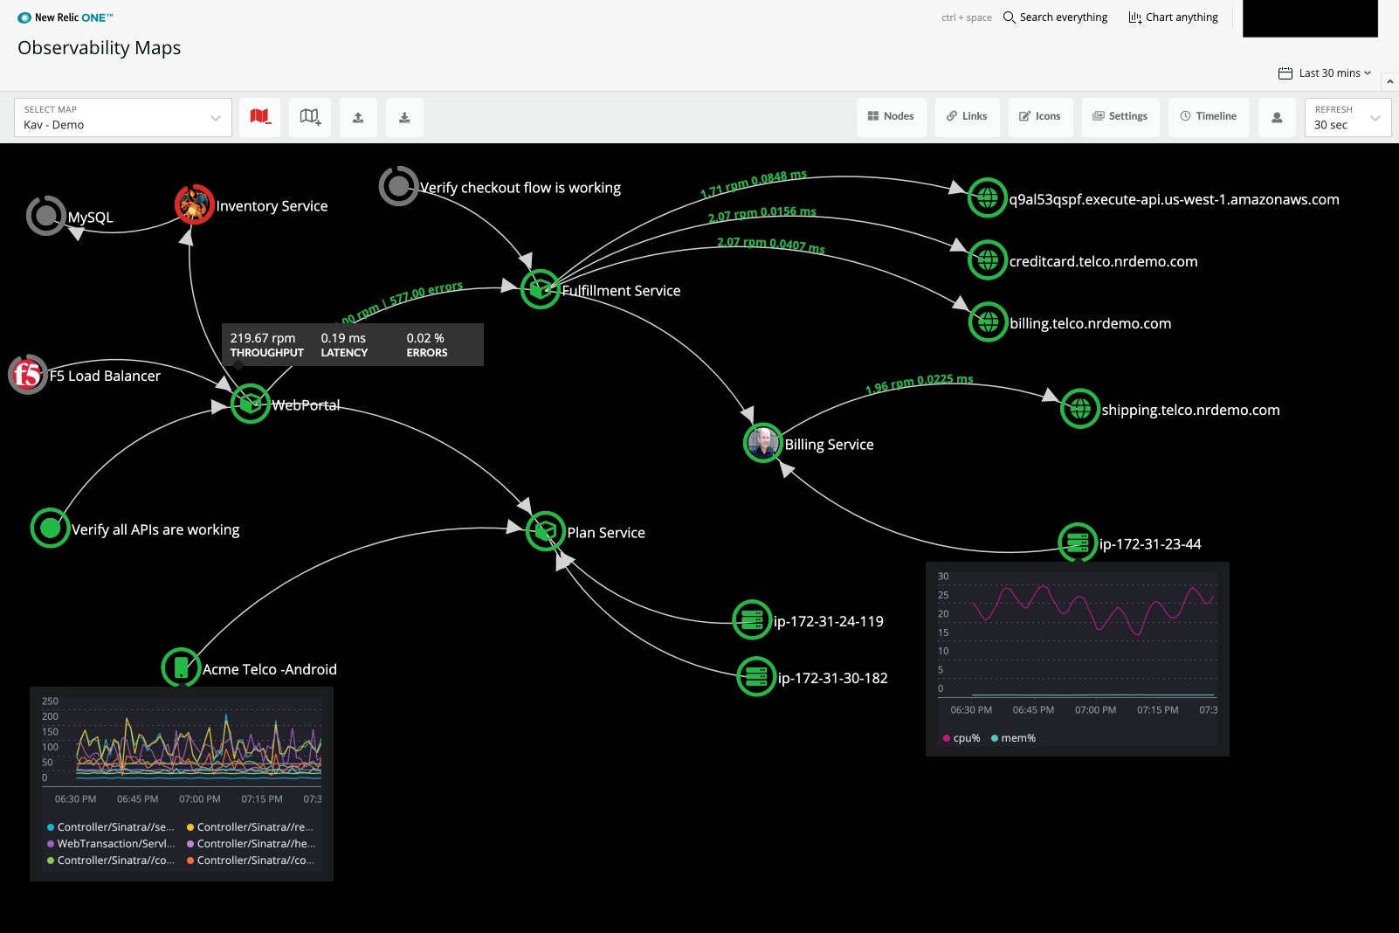
Task: Toggle the mem% legend series
Action: coord(1014,738)
